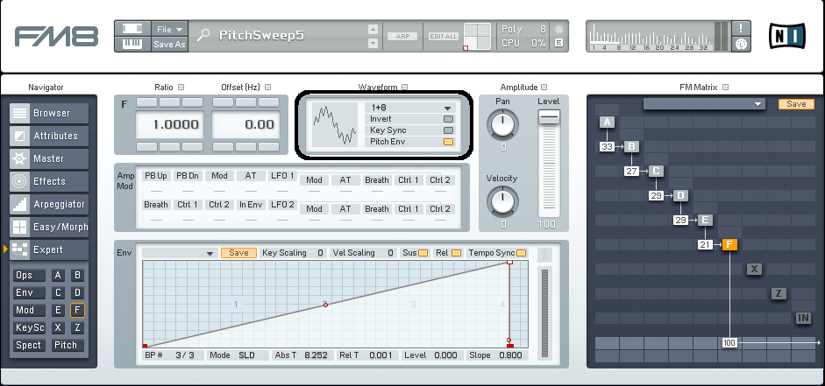Click PB Up in Amp Mod
This screenshot has width=825, height=386.
point(156,176)
